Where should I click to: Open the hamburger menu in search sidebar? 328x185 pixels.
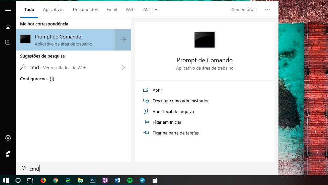(8, 10)
